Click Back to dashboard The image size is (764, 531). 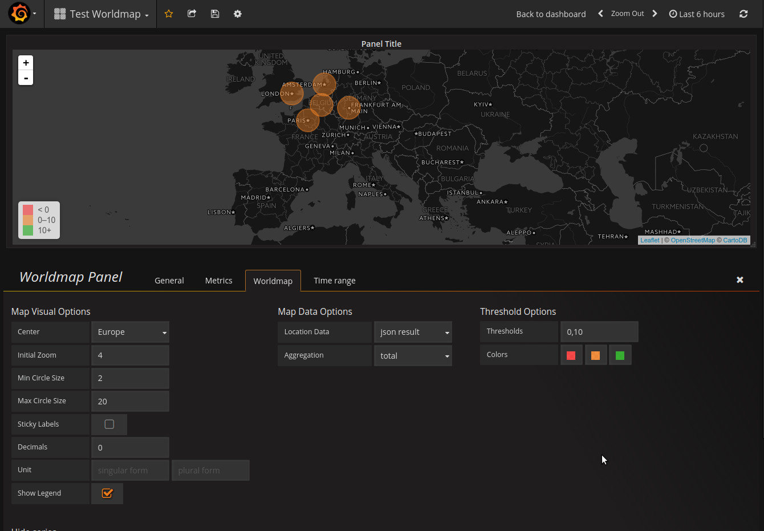point(551,14)
